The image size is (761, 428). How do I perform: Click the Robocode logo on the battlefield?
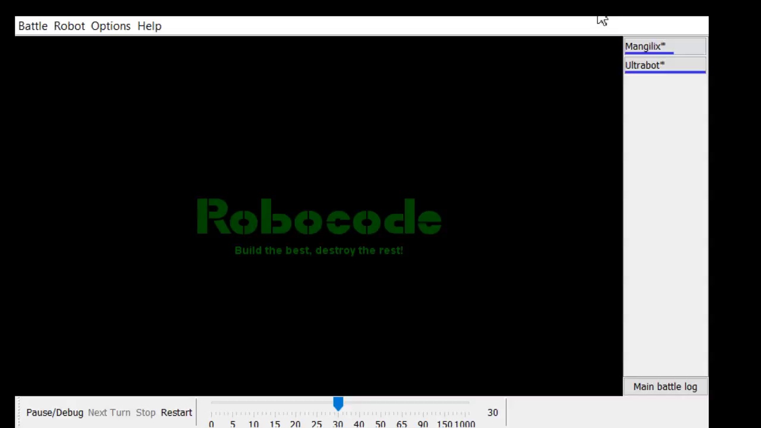[319, 218]
